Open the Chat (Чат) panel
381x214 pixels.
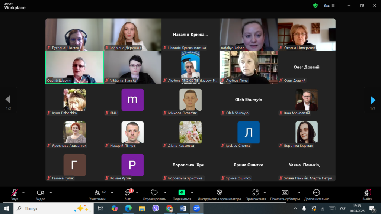click(x=128, y=193)
